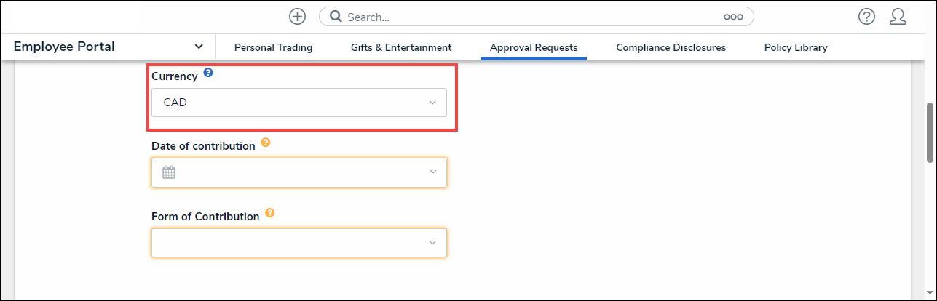Image resolution: width=937 pixels, height=301 pixels.
Task: Click the calendar icon in date field
Action: [x=168, y=172]
